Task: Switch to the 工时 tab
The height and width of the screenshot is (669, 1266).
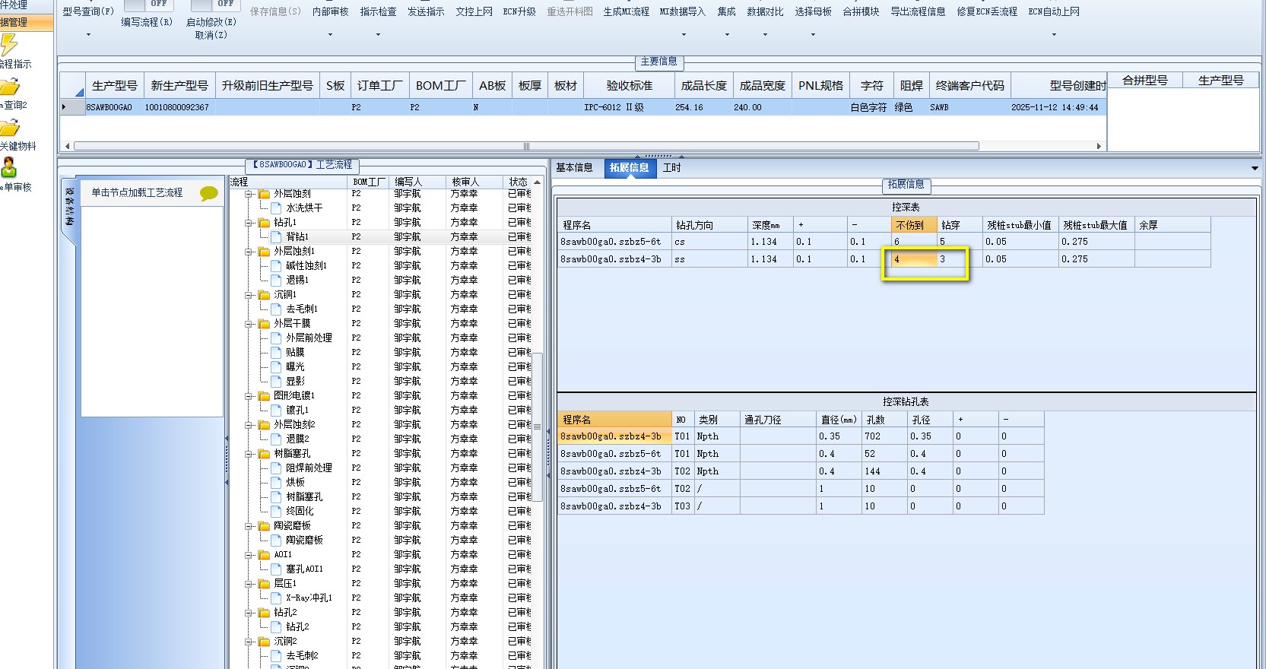Action: 672,168
